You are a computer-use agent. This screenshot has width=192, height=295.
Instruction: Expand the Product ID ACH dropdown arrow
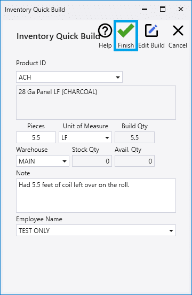coord(118,77)
